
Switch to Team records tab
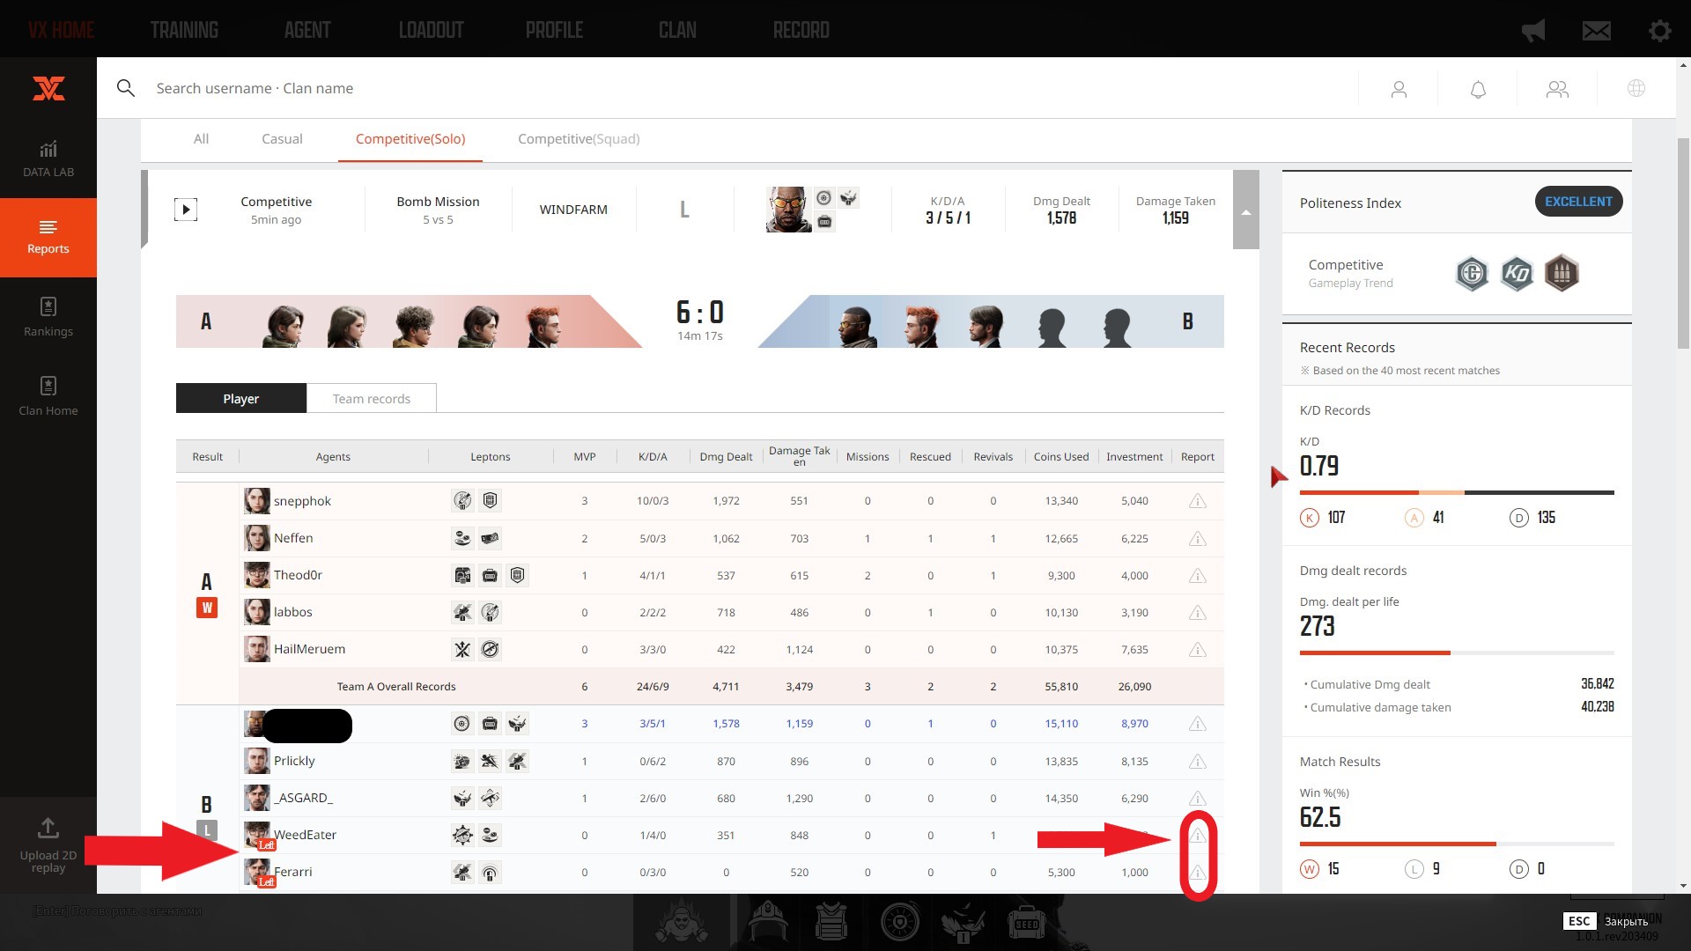[371, 399]
